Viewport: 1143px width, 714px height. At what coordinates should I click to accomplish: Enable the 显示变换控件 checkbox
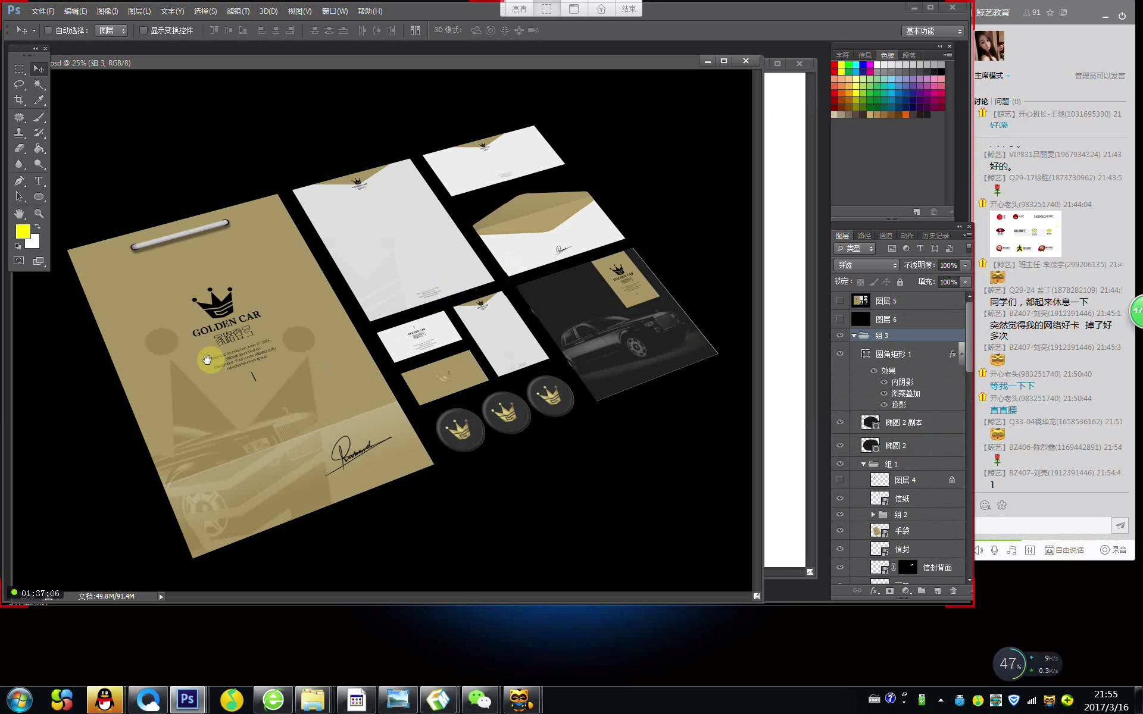click(143, 30)
